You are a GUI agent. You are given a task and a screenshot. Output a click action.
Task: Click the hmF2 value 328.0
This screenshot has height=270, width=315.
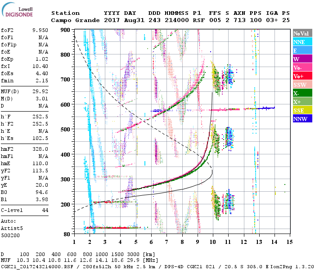(x=40, y=149)
